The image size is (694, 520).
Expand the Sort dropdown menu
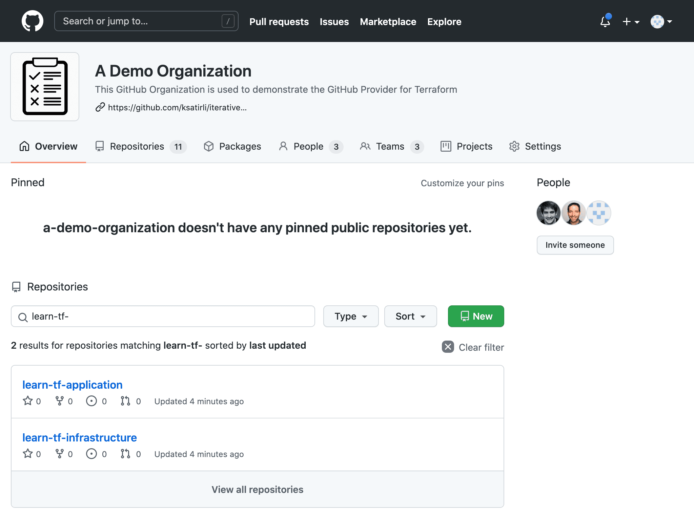410,316
